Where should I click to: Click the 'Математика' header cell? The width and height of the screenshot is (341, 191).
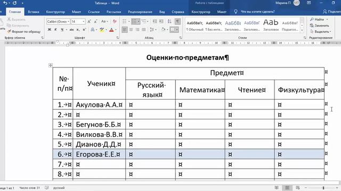point(200,90)
